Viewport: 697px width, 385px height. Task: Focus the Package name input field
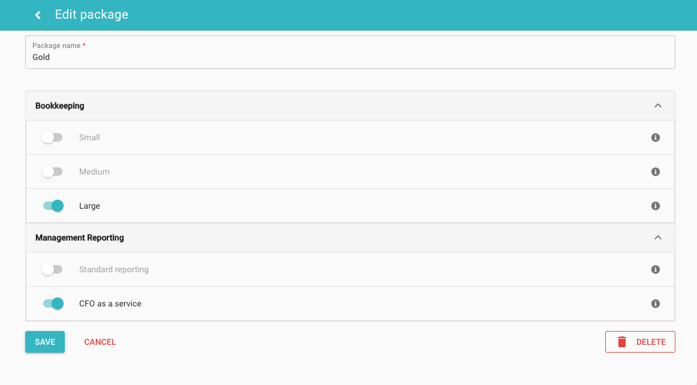coord(350,58)
